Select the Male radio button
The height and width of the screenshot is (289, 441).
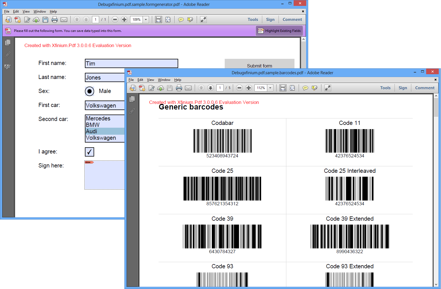pos(89,91)
